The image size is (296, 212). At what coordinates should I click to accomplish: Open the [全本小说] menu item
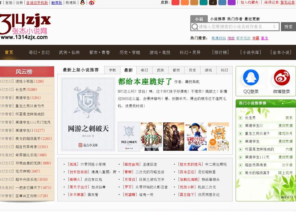coord(281,52)
